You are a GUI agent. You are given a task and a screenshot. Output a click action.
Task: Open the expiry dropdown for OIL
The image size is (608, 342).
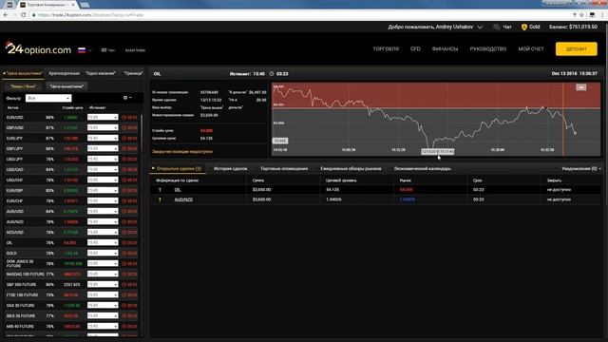pyautogui.click(x=103, y=243)
